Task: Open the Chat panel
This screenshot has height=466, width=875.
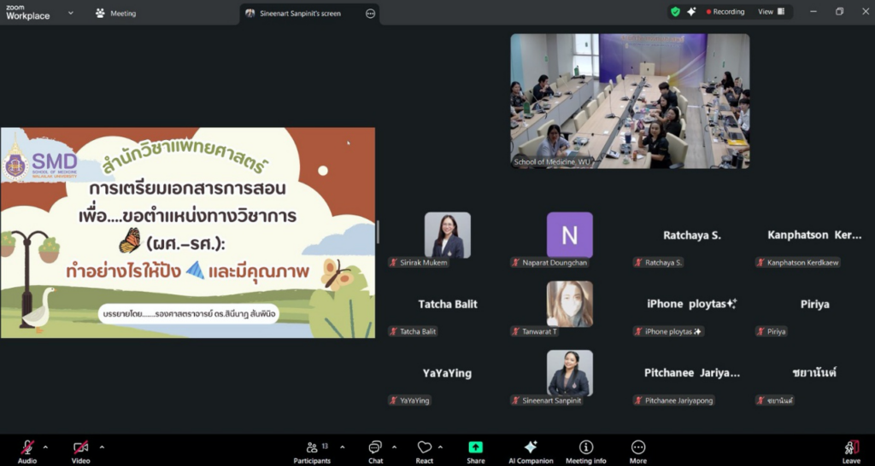Action: [x=375, y=449]
